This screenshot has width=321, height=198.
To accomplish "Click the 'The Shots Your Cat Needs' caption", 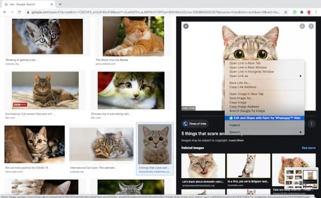I will coord(112,60).
